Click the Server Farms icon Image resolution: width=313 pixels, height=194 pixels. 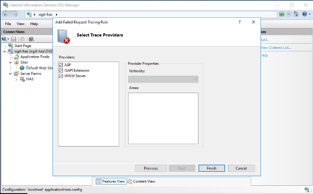point(16,73)
